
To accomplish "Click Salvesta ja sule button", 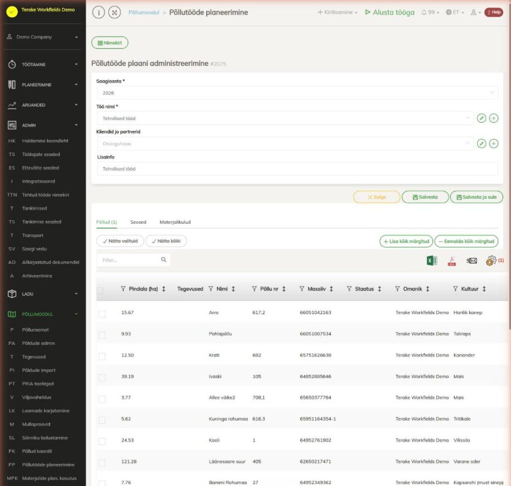I will (x=477, y=197).
